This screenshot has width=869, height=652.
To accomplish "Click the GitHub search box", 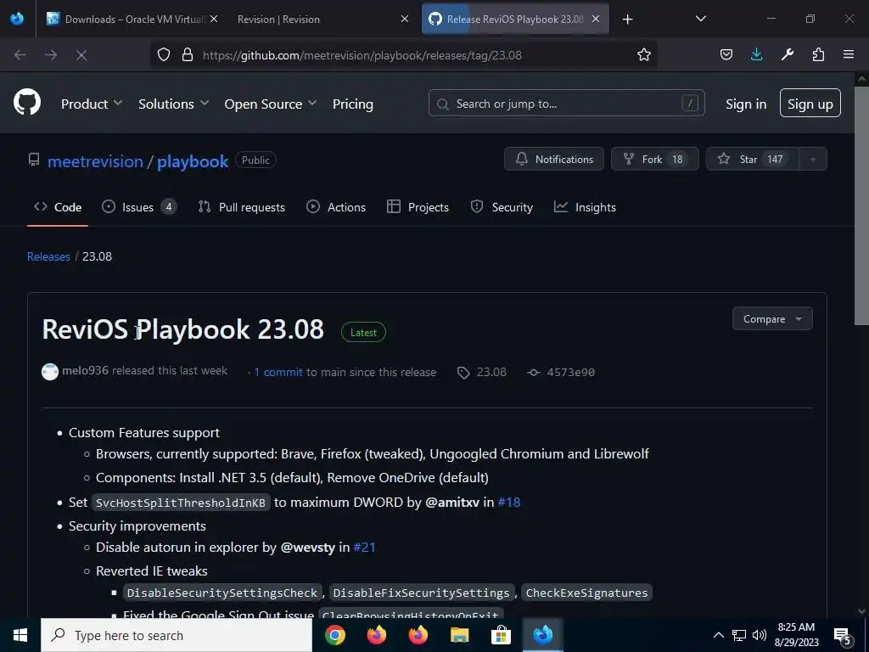I will pyautogui.click(x=566, y=103).
